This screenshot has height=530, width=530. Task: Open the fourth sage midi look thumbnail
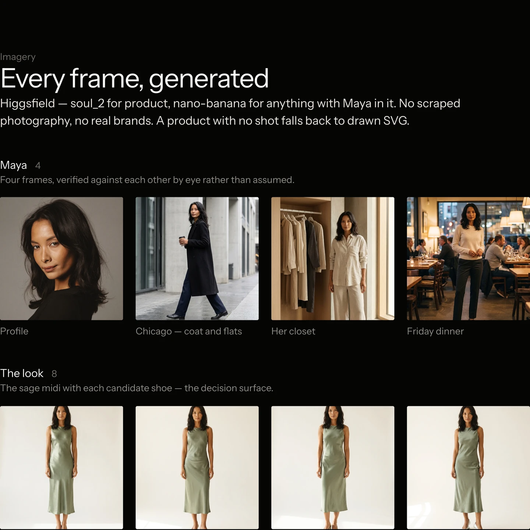[469, 467]
